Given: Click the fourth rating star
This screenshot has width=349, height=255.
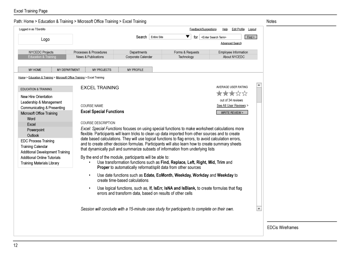Looking at the screenshot, I should click(238, 93).
